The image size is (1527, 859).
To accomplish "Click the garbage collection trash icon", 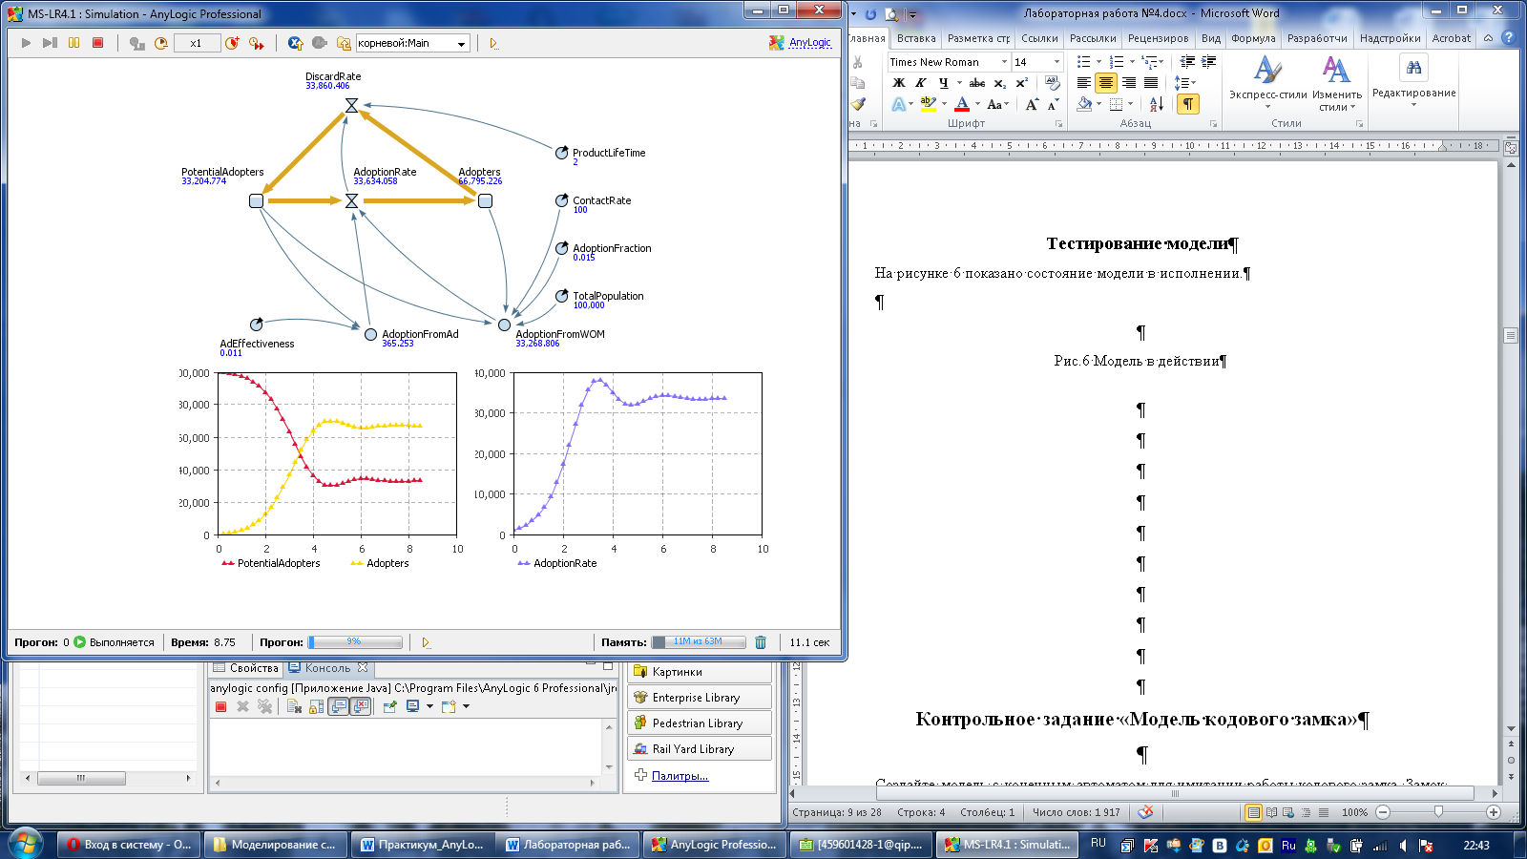I will click(x=761, y=642).
